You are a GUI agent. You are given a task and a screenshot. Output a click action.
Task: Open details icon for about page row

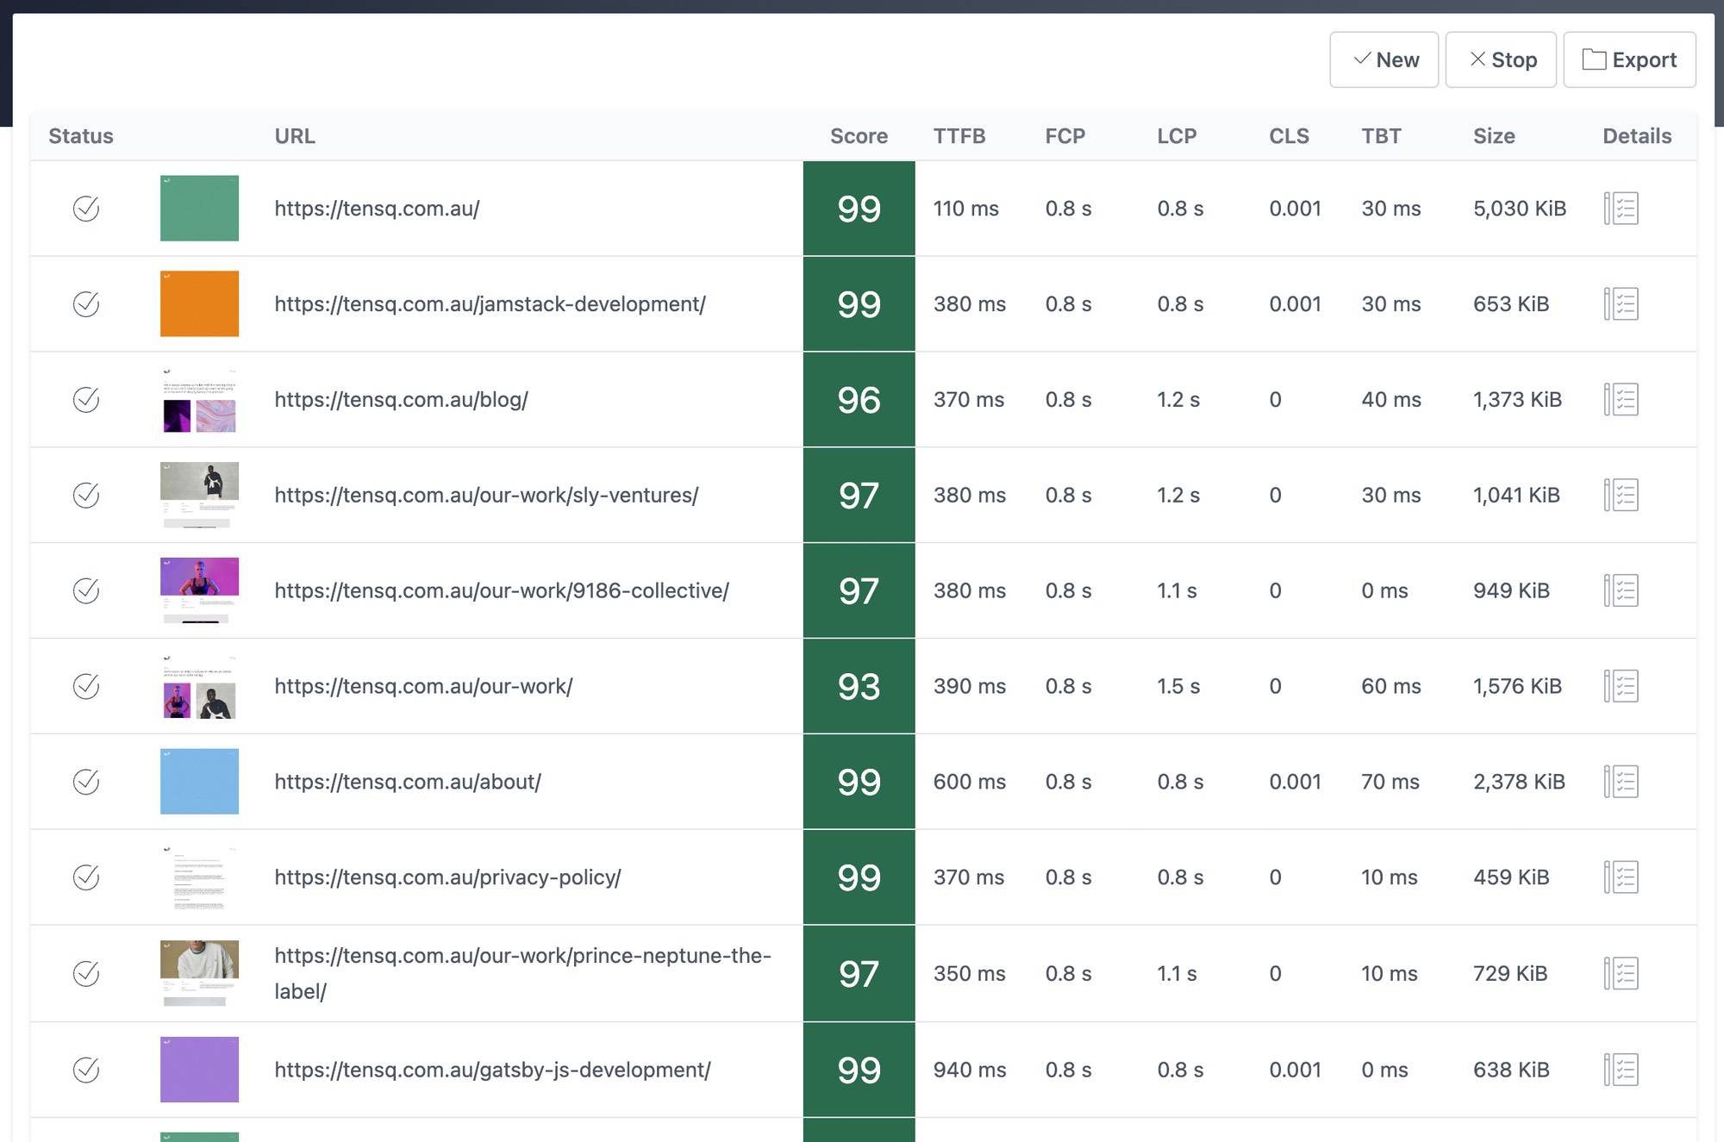(1621, 782)
